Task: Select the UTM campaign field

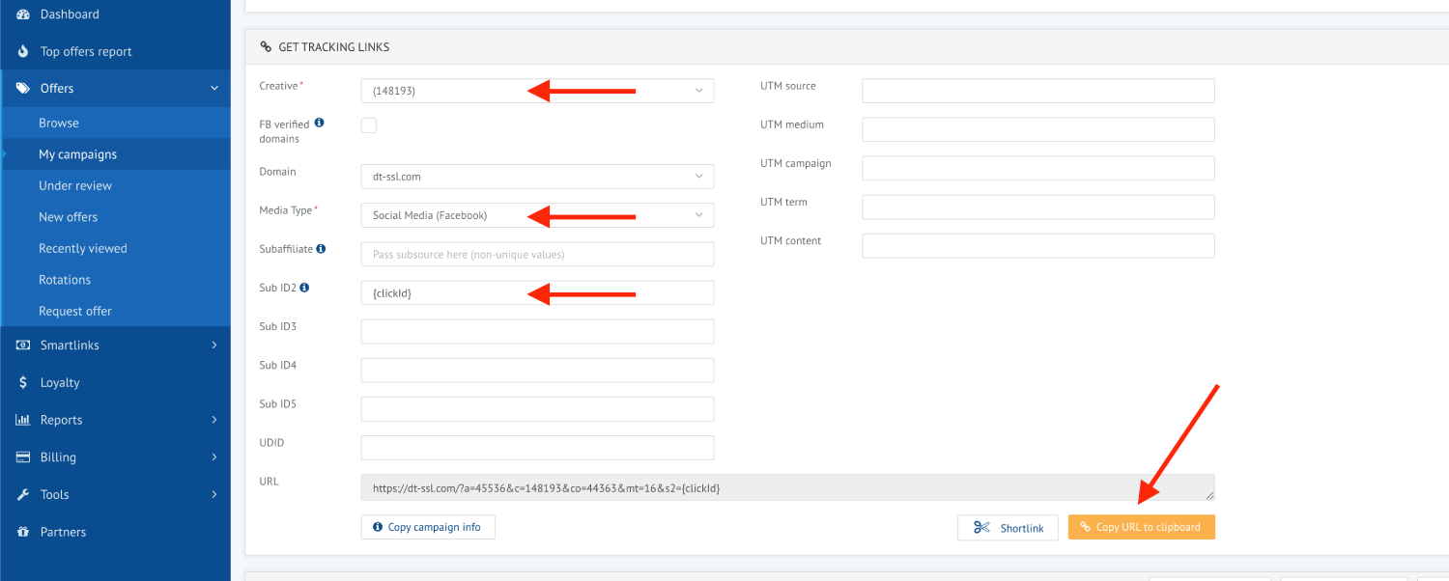Action: tap(1038, 168)
